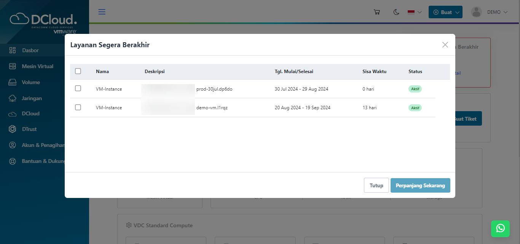Click the Aktif status badge for prod-30jul
The image size is (520, 244).
pos(415,89)
